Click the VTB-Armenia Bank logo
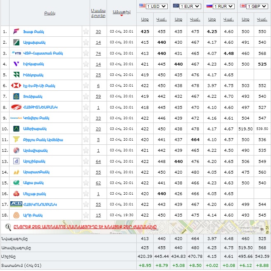Viewport: 271px width, 271px height. 17,53
